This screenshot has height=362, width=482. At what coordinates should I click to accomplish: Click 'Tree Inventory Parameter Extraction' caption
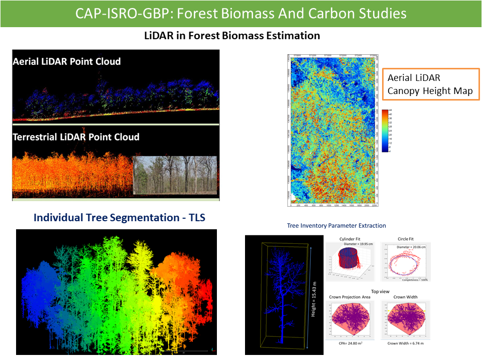point(336,226)
